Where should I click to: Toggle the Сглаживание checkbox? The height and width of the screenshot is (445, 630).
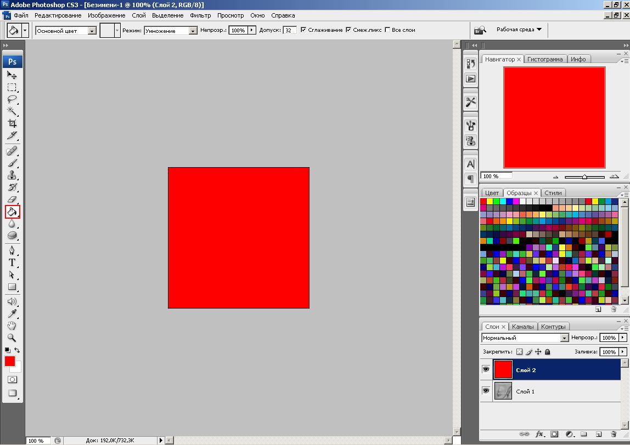pos(303,30)
